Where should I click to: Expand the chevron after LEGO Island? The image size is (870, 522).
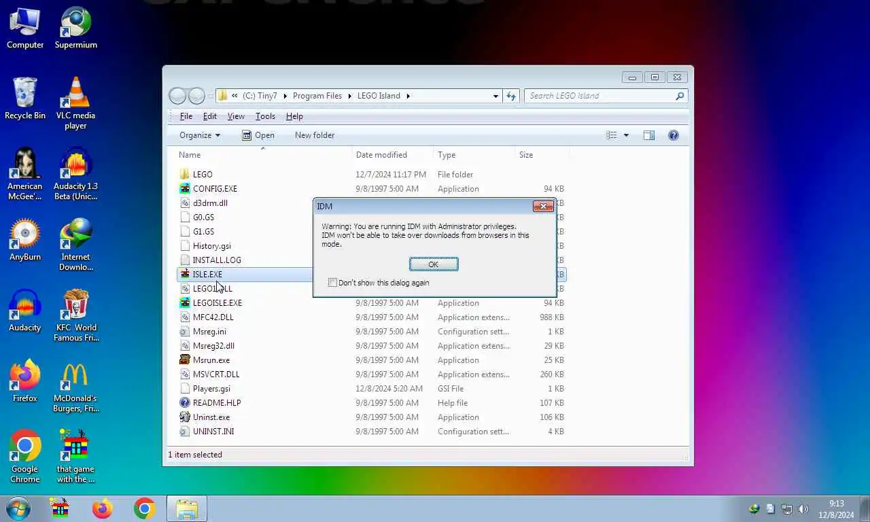(x=409, y=96)
